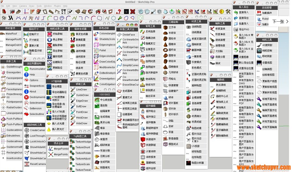Open Options in the 法拉利膜结构 panel

[x=26, y=80]
